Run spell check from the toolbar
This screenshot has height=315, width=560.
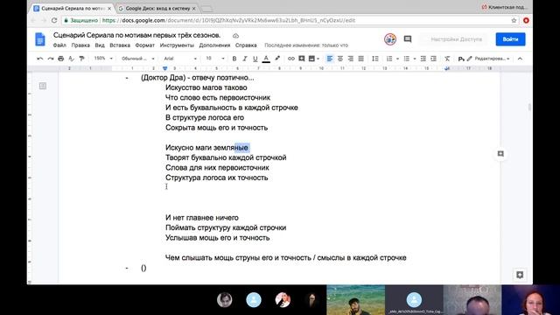[72, 59]
